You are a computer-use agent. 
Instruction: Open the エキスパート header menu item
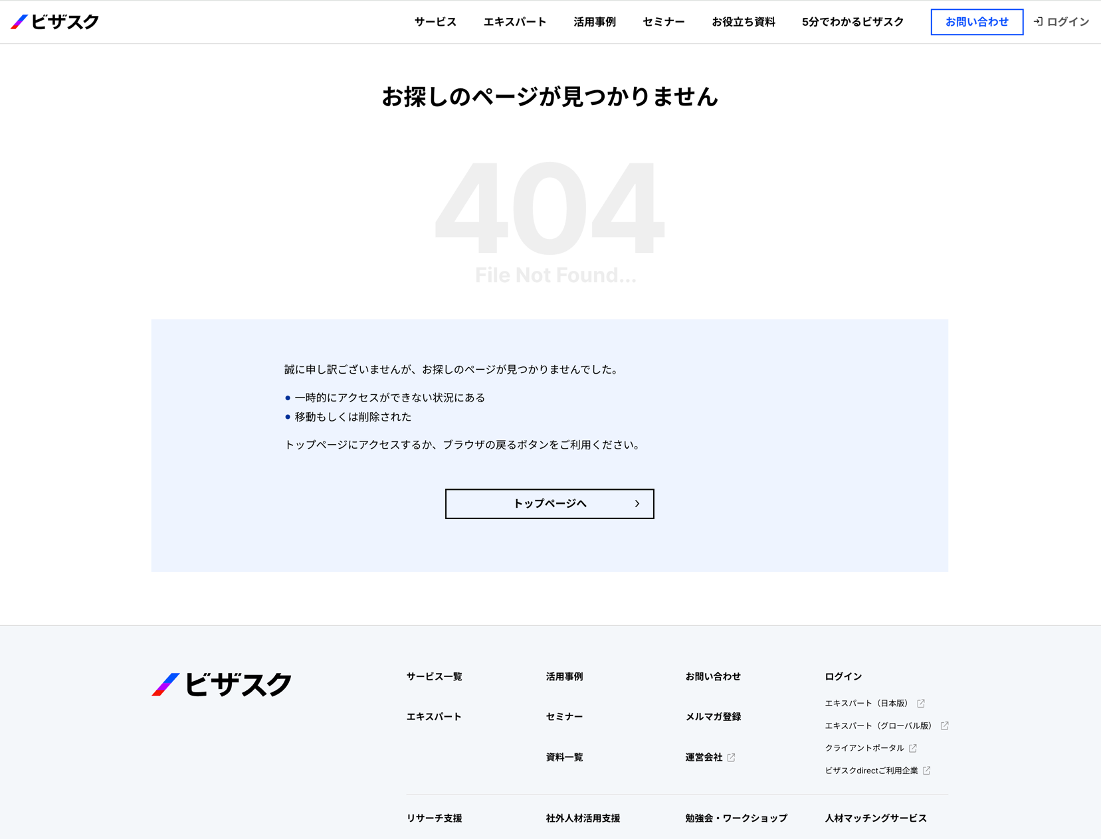(x=515, y=22)
